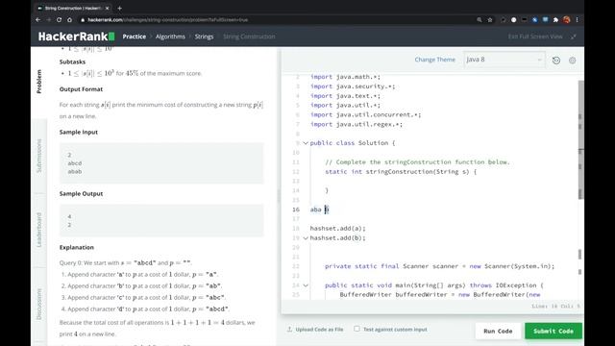Viewport: 615px width, 346px height.
Task: Switch to the Problem side tab
Action: (x=38, y=81)
